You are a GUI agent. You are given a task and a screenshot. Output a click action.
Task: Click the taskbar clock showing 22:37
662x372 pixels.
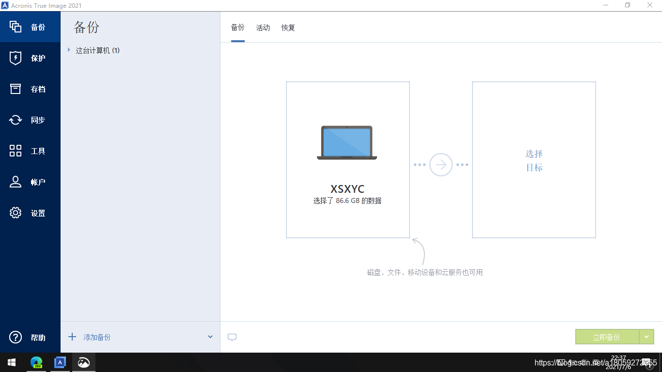coord(618,362)
